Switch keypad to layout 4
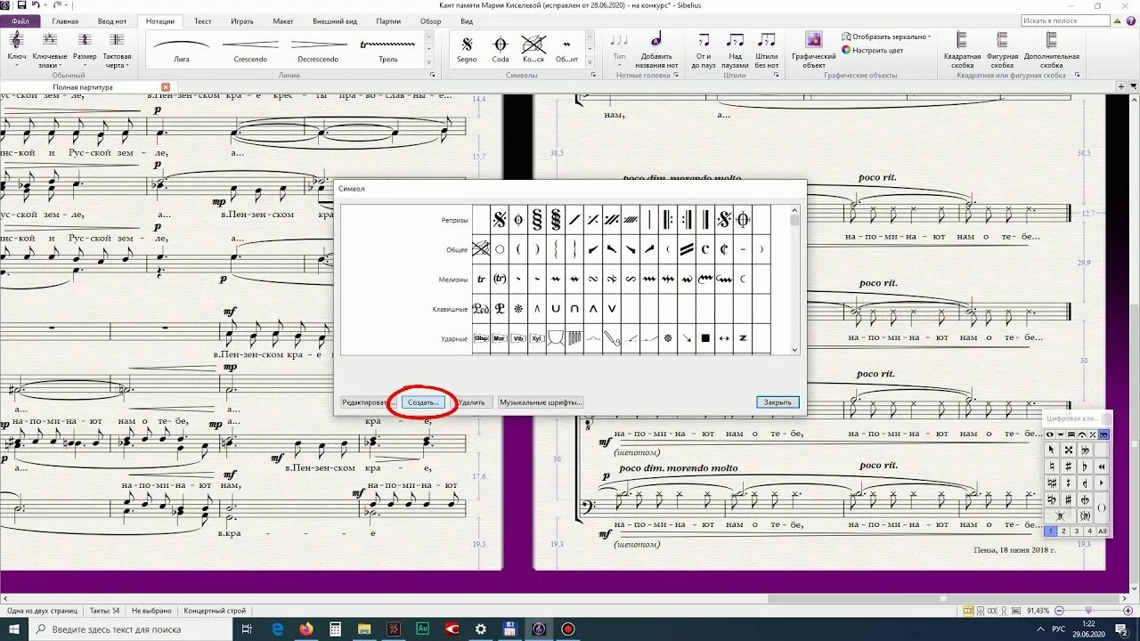 (x=1089, y=531)
